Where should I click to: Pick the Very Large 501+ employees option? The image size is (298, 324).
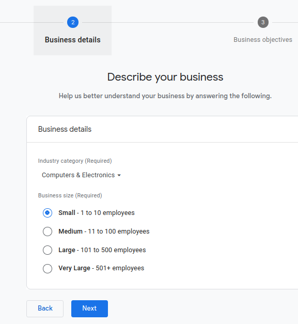point(48,269)
